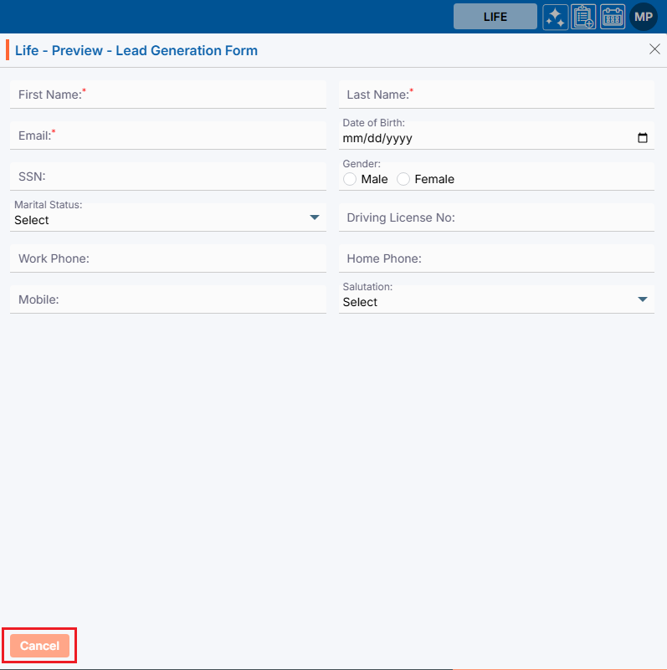Click the Work Phone field
The image size is (667, 670).
coord(167,259)
